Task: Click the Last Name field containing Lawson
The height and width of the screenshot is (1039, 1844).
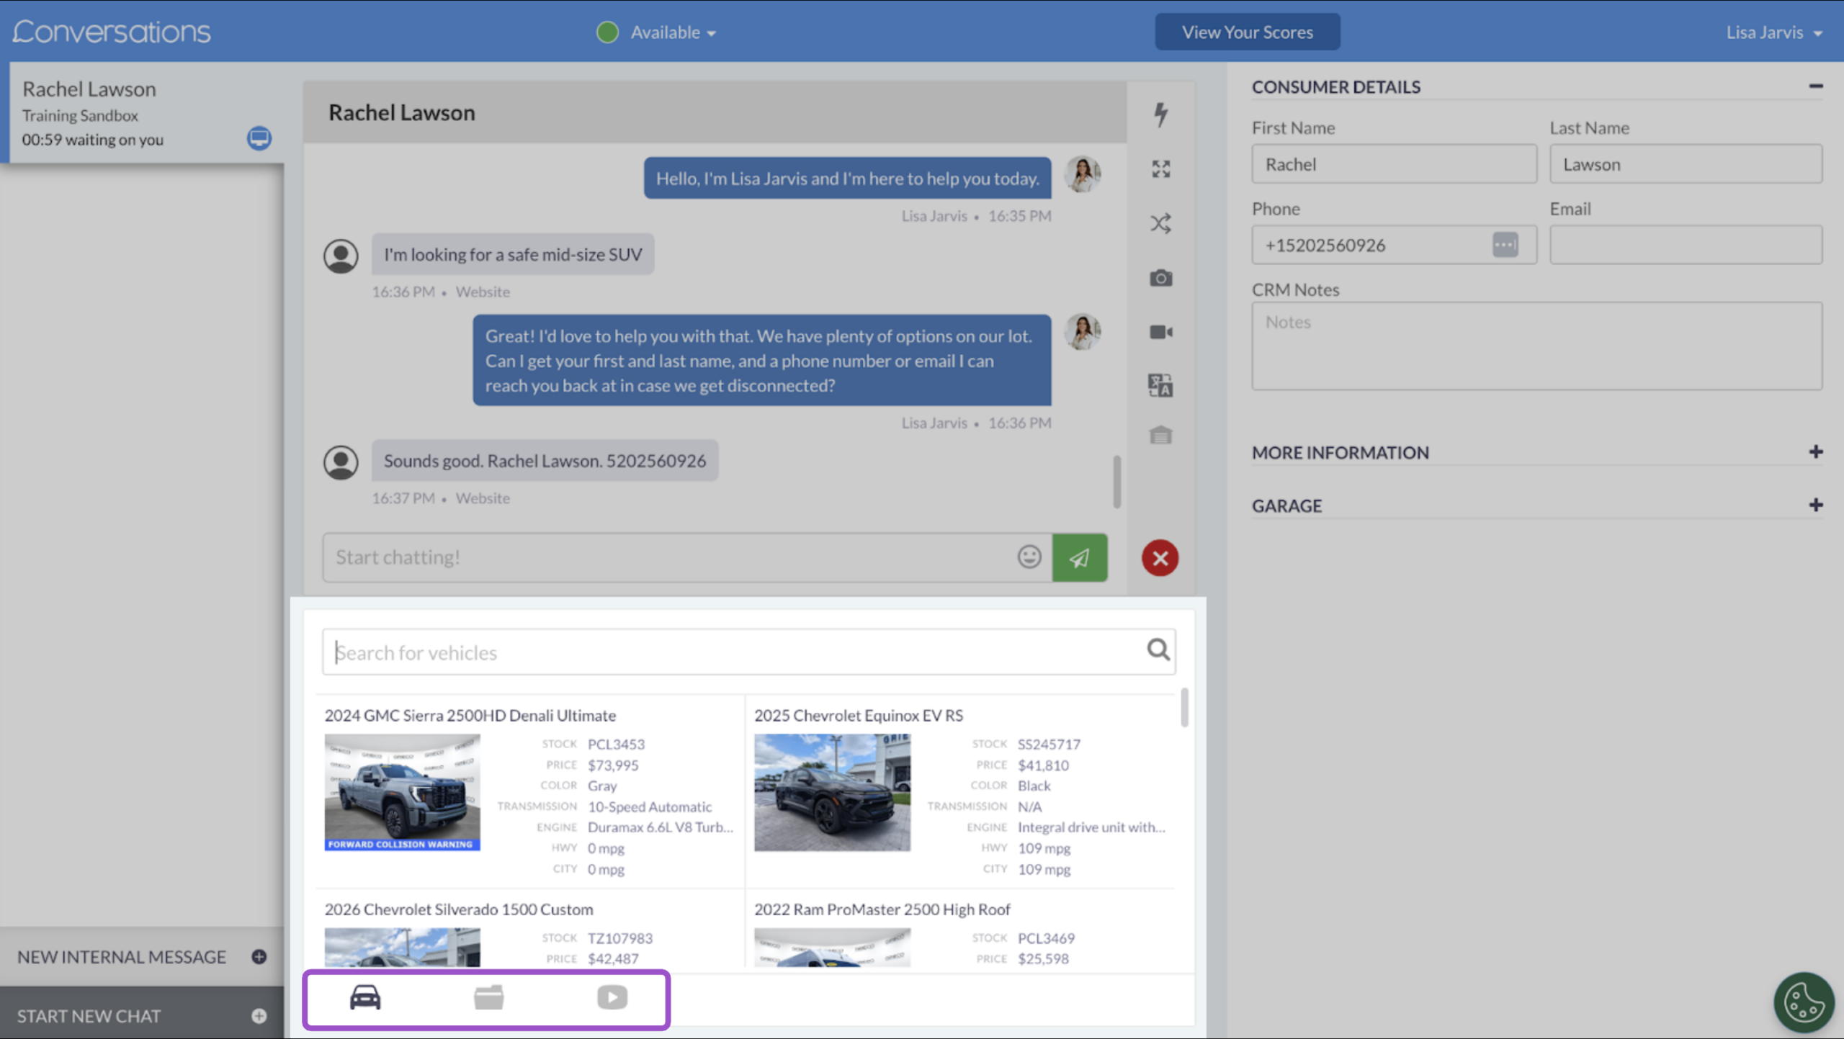Action: 1686,164
